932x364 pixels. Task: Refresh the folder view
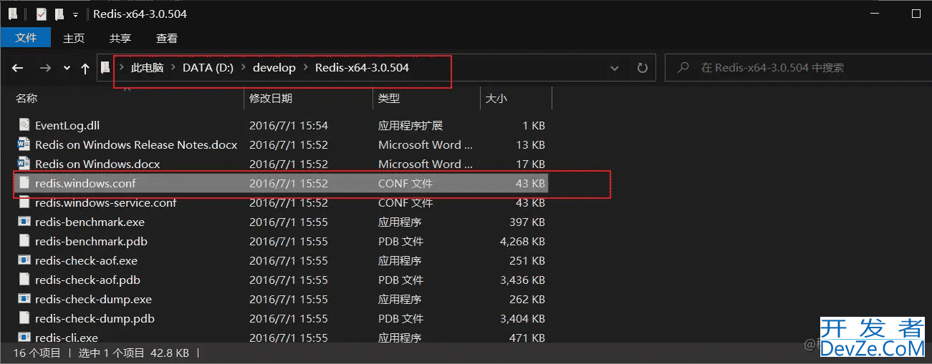pyautogui.click(x=643, y=68)
